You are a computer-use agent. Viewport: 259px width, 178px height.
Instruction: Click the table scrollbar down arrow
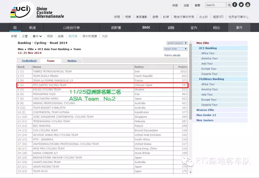(x=191, y=172)
